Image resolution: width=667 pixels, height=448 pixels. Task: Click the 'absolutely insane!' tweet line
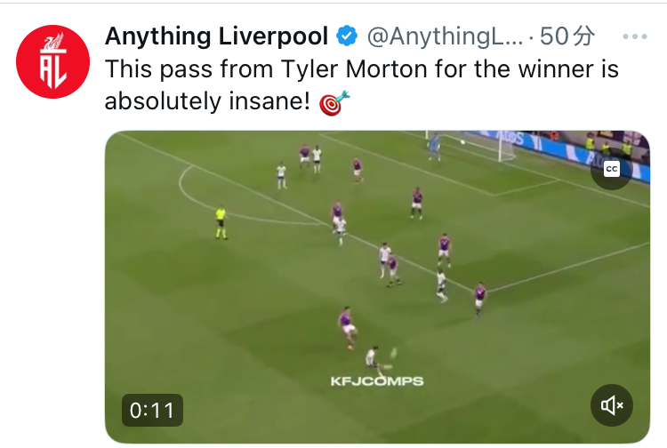point(207,101)
